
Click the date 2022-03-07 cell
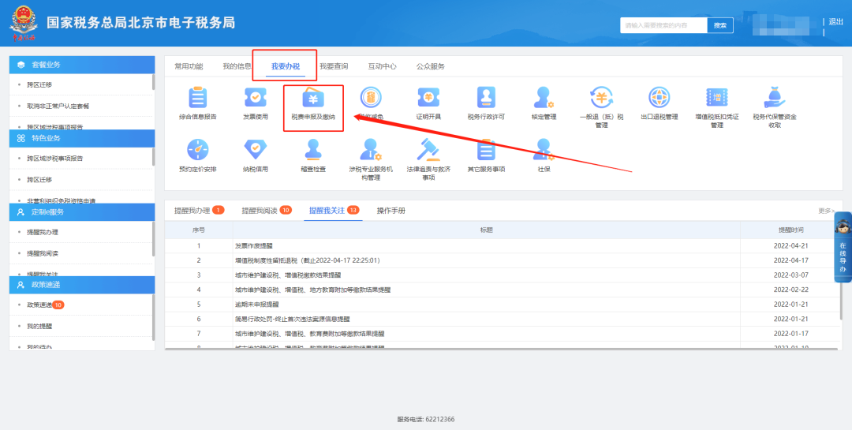click(790, 275)
